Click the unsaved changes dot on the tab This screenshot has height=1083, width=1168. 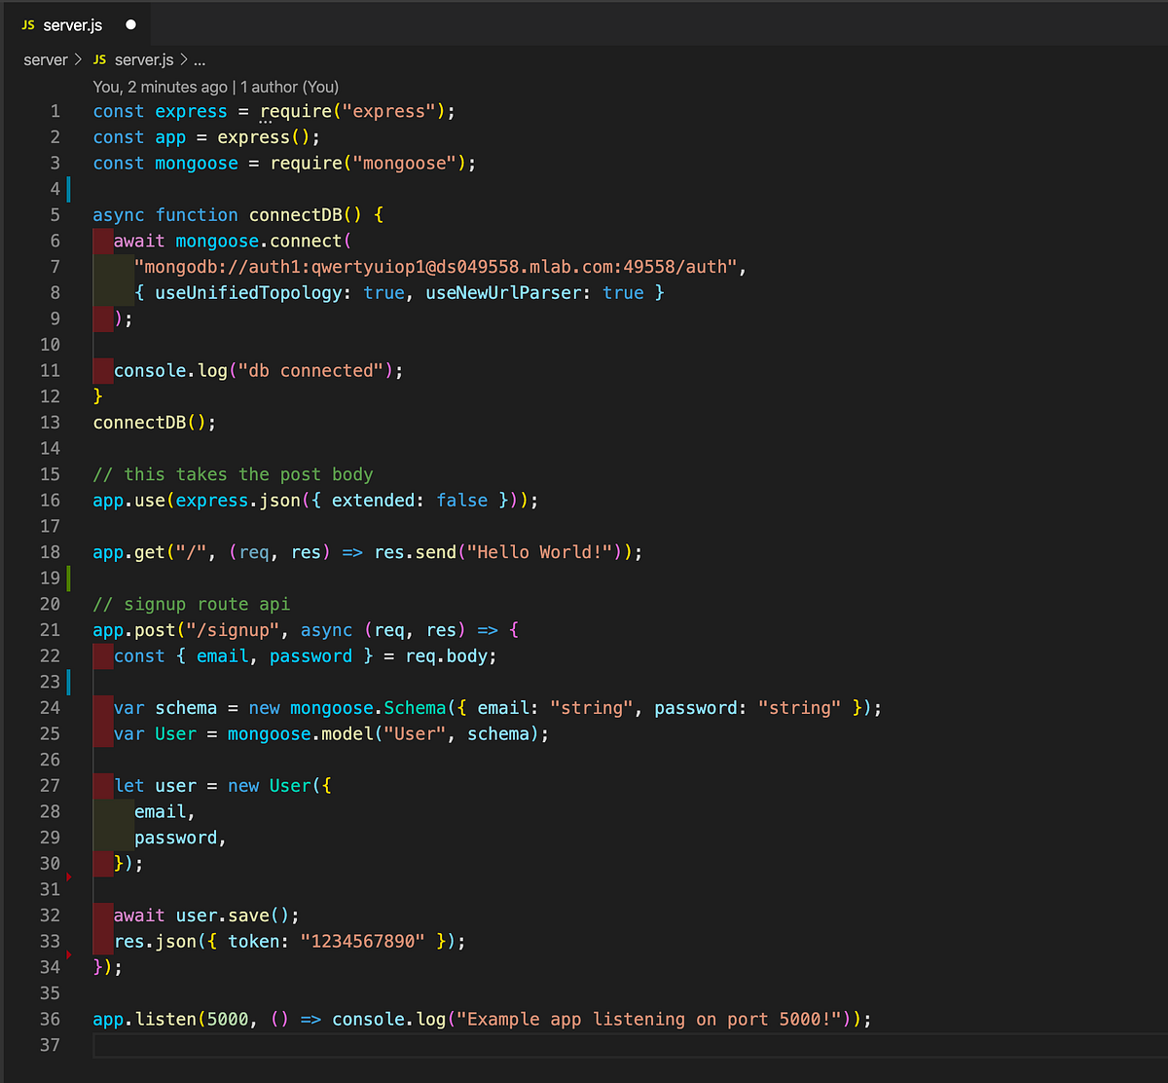click(x=130, y=26)
